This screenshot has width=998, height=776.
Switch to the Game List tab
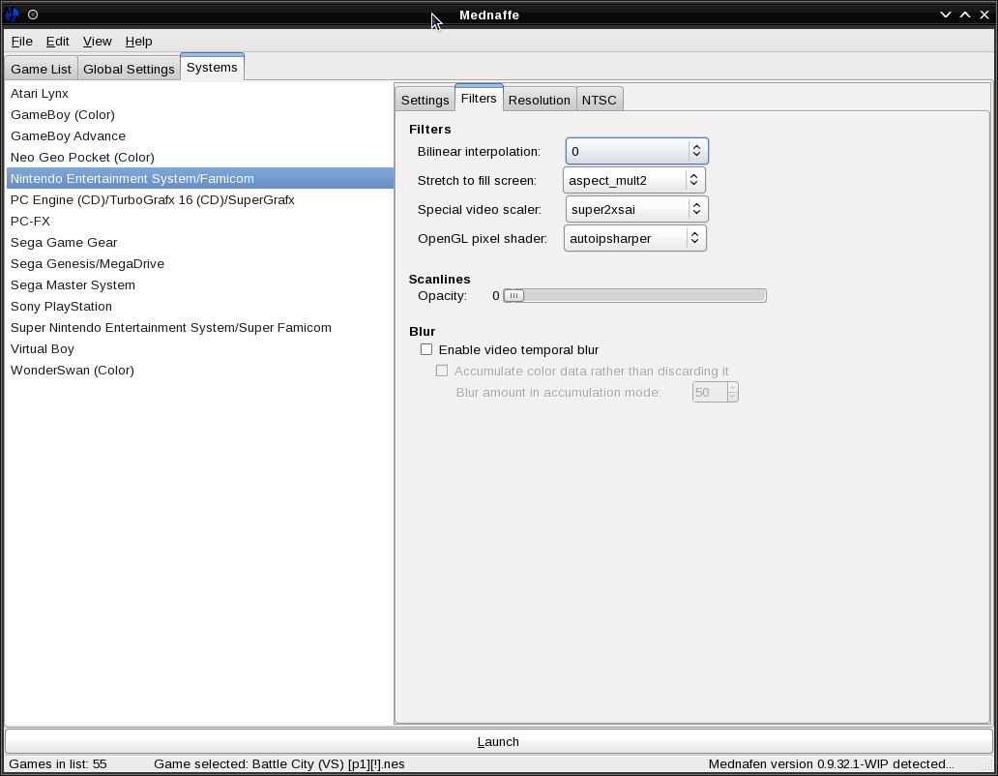pyautogui.click(x=41, y=69)
